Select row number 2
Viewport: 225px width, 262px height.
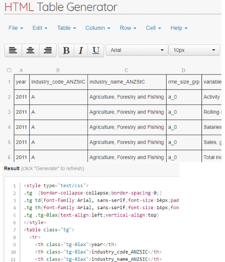tap(9, 97)
